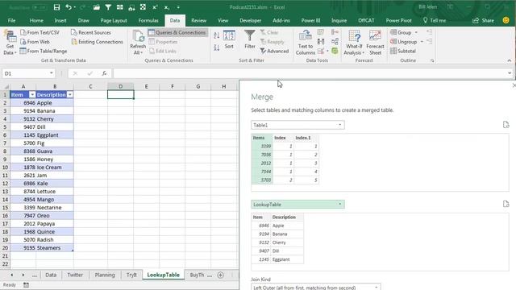Click the superscript x² icon
This screenshot has width=516, height=290.
[155, 7]
